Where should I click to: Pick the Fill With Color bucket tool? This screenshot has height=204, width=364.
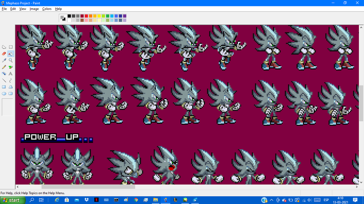pos(11,54)
